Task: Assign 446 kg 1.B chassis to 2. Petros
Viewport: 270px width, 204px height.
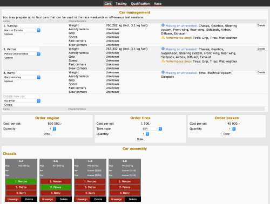Action: coord(125,187)
